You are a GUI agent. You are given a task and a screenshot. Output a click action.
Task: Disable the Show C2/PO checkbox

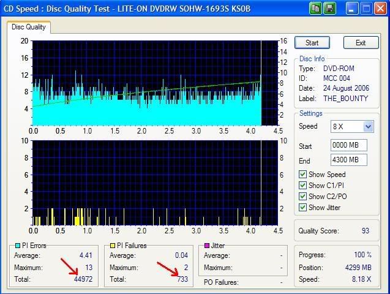click(302, 197)
